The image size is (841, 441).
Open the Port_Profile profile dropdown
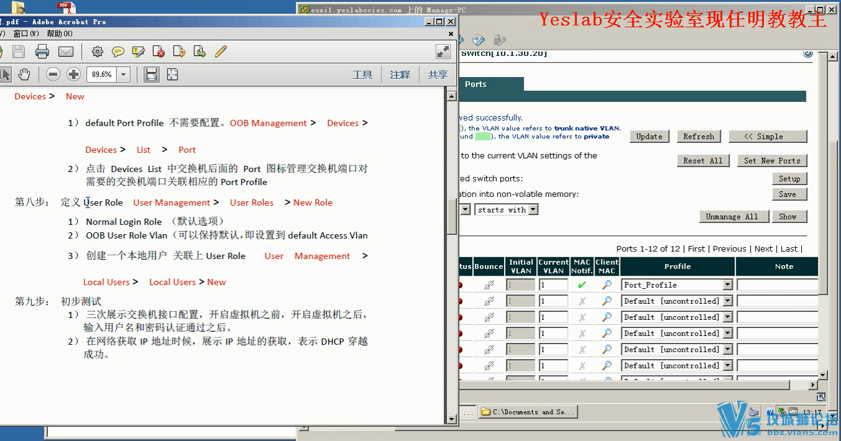727,285
